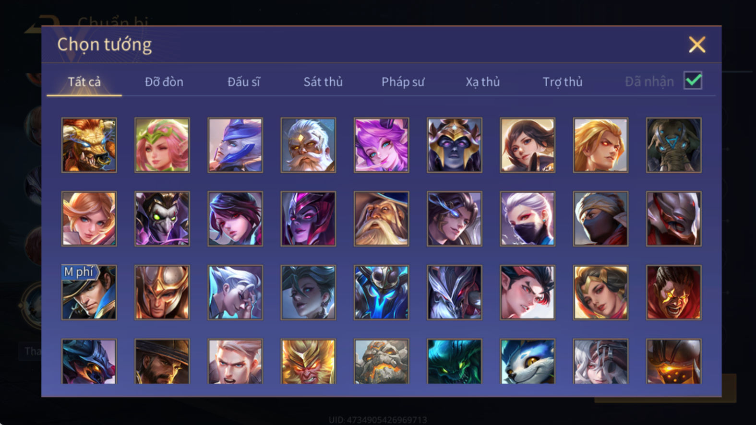Toggle the 'Đã nhận' checkbox

pos(693,81)
